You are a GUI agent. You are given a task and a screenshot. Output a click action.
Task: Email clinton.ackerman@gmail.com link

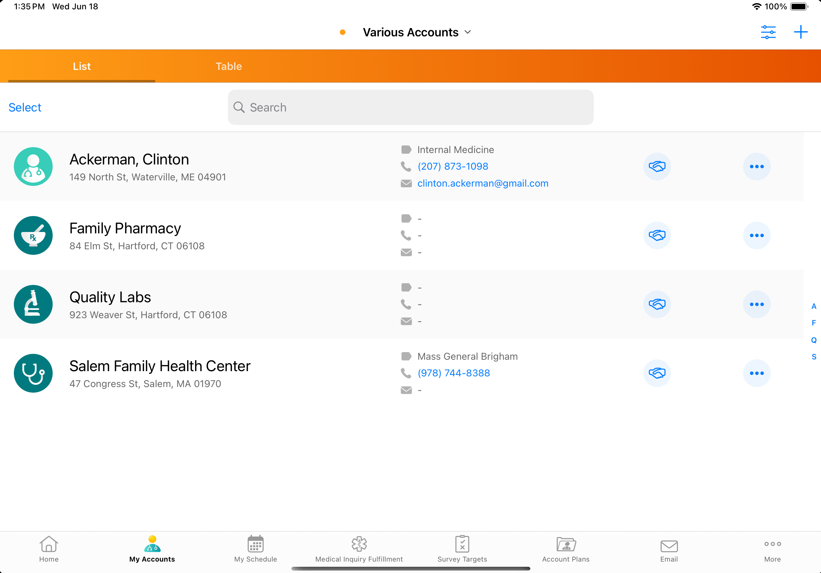tap(482, 183)
